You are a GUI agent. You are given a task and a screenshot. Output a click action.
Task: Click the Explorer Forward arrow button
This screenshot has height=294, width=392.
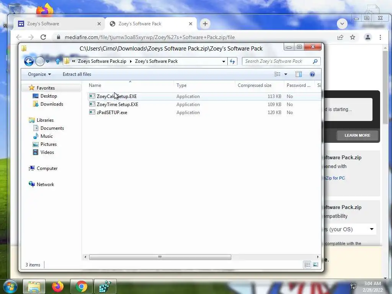pyautogui.click(x=40, y=61)
